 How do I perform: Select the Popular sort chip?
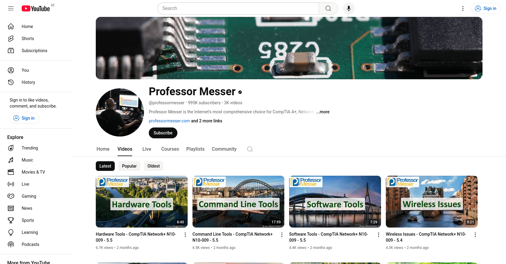(x=129, y=166)
